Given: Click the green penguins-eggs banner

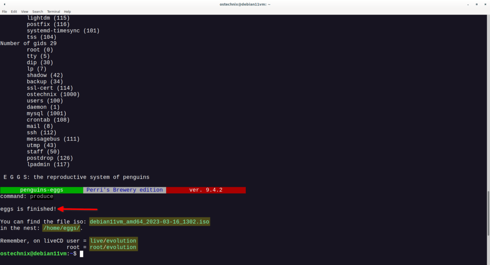Looking at the screenshot, I should coord(41,189).
